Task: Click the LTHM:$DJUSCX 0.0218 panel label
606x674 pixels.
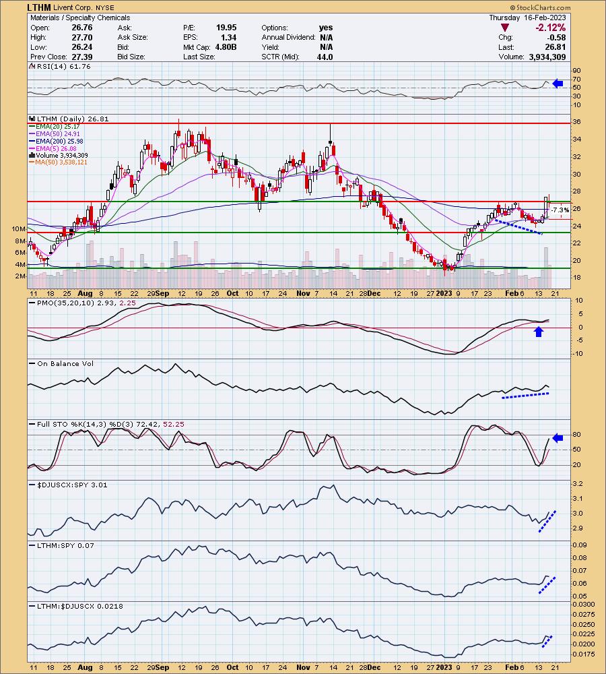Action: tap(79, 606)
